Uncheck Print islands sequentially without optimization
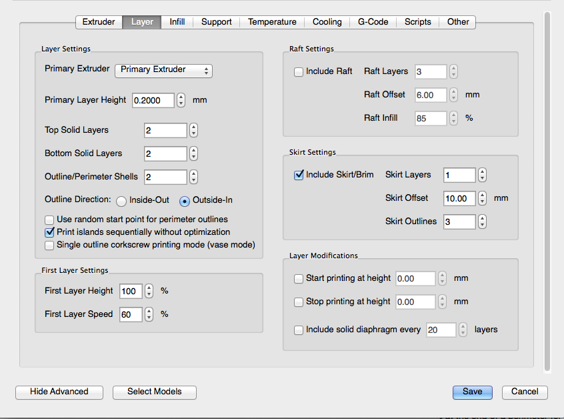 pos(49,232)
